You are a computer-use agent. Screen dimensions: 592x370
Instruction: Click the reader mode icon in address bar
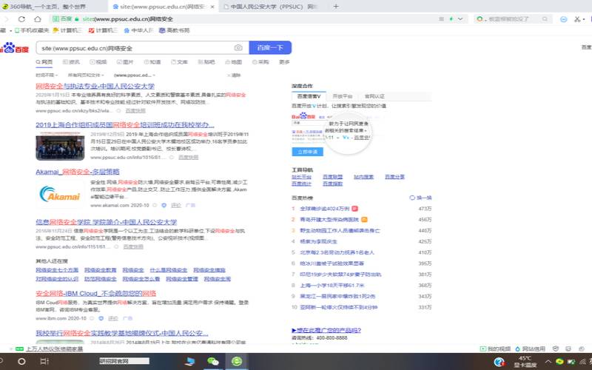441,19
